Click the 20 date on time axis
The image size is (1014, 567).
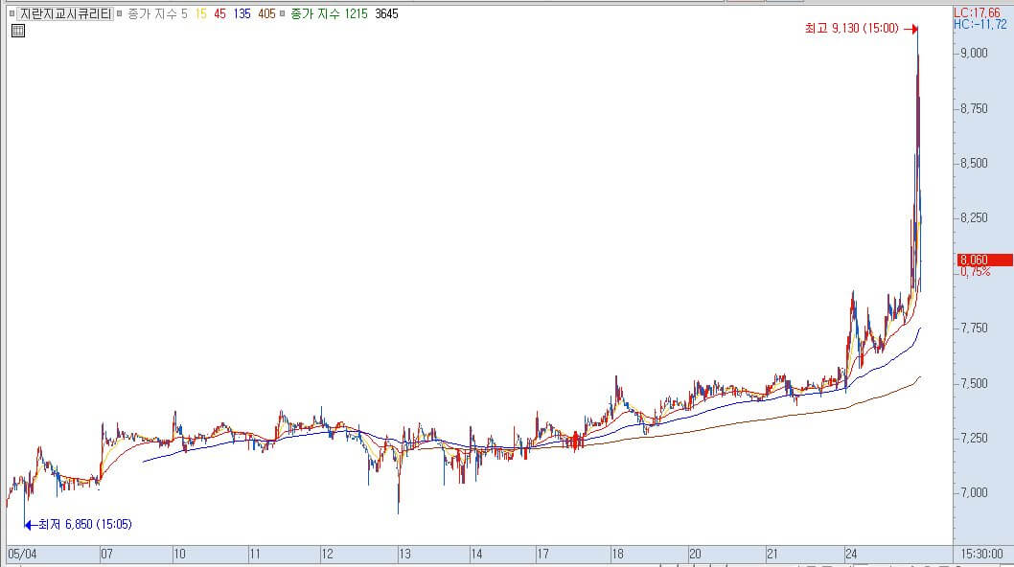695,554
